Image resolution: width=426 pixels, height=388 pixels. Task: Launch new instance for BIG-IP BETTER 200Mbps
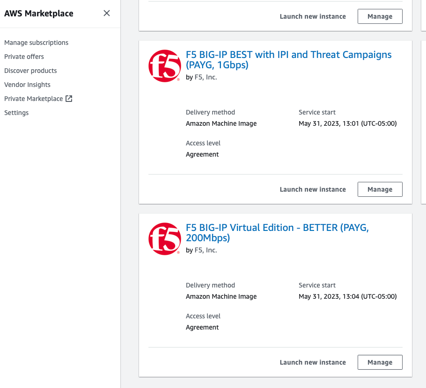point(313,362)
